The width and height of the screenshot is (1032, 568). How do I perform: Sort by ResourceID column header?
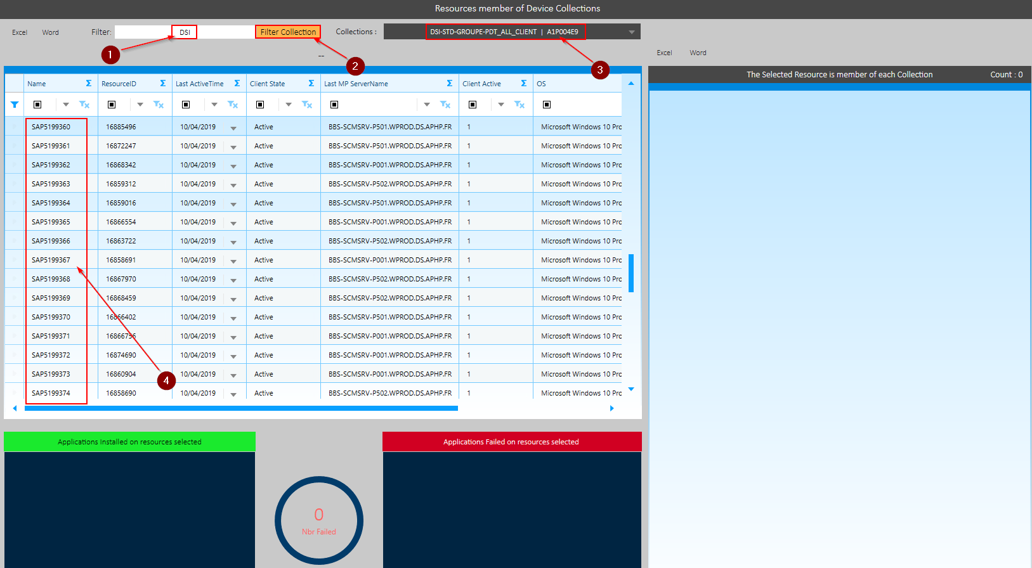coord(119,84)
